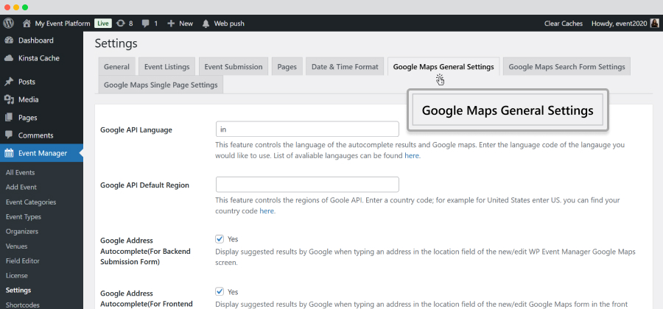Open Kinsta Cache cloud icon item
This screenshot has width=663, height=309.
click(9, 58)
